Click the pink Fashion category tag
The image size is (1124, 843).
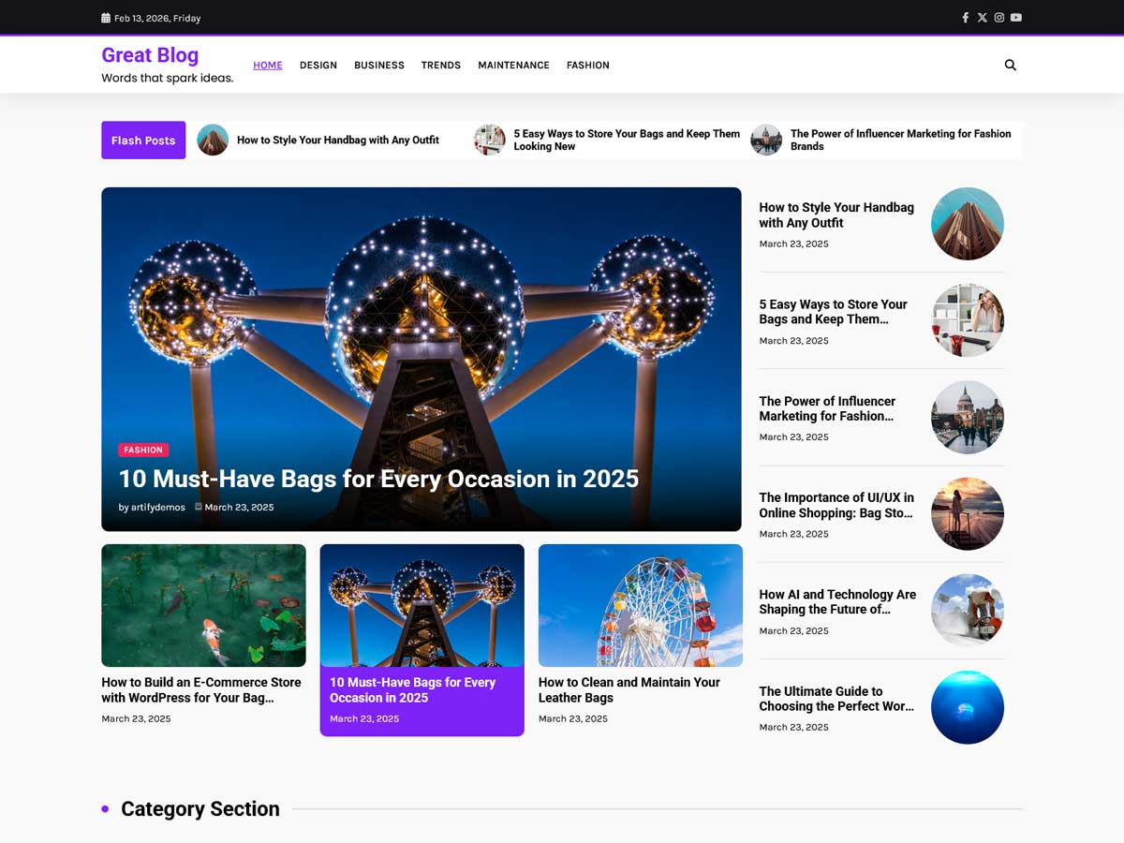[143, 451]
